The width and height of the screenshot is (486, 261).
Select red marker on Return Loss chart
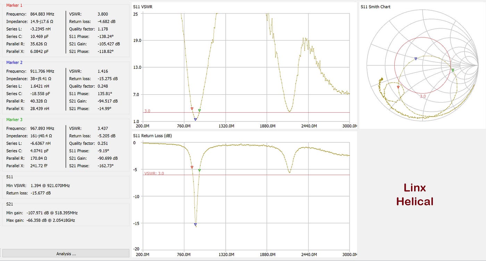point(192,167)
